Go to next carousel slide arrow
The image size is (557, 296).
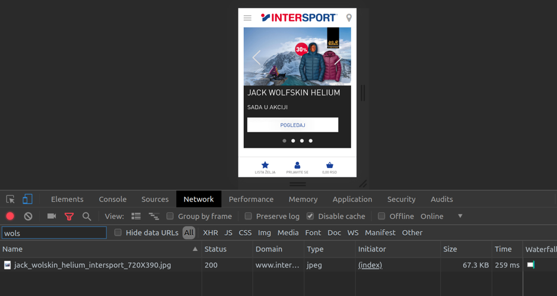click(x=337, y=58)
